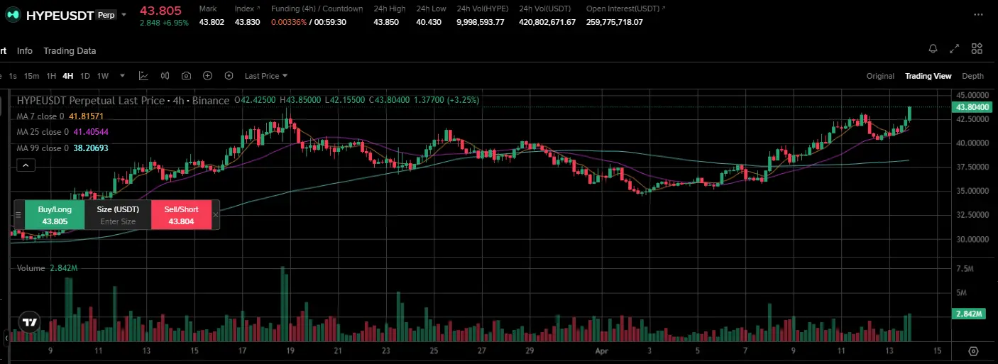Expand chart to fullscreen arrows icon
The height and width of the screenshot is (364, 998).
click(955, 49)
